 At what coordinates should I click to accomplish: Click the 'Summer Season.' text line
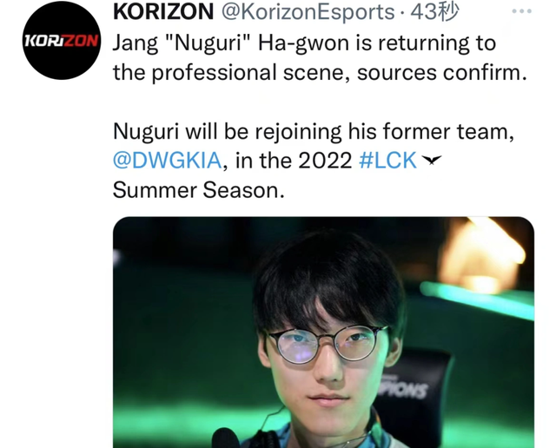[199, 190]
